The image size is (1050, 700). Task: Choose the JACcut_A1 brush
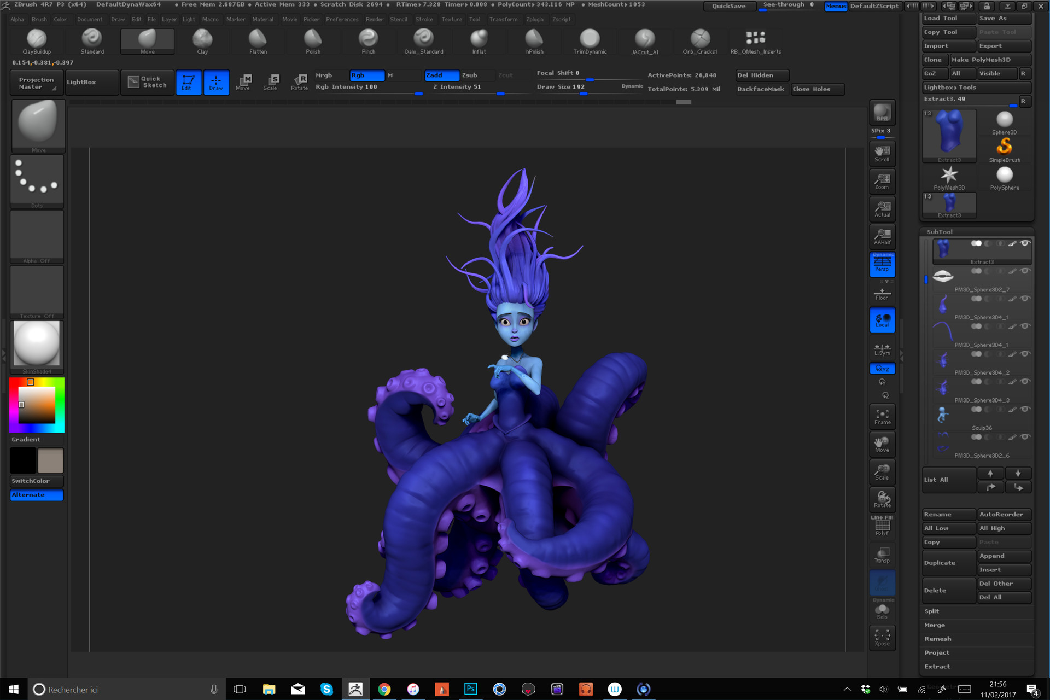[645, 41]
